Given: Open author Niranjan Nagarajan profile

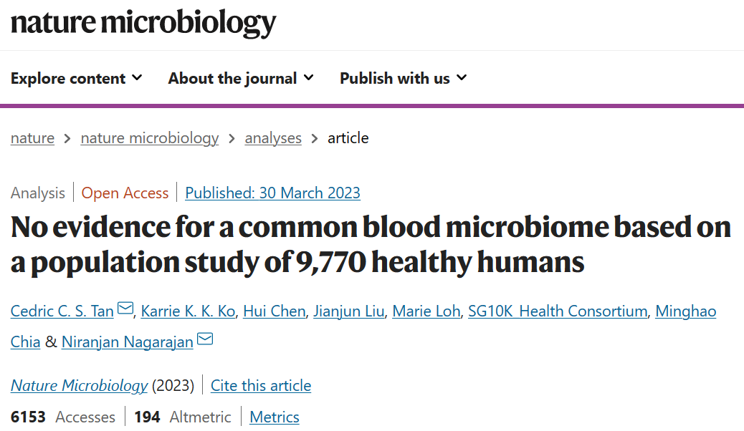Looking at the screenshot, I should pos(127,342).
